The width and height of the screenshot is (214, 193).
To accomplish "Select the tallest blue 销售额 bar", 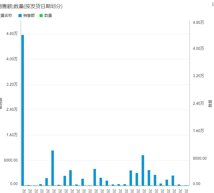I will [23, 110].
